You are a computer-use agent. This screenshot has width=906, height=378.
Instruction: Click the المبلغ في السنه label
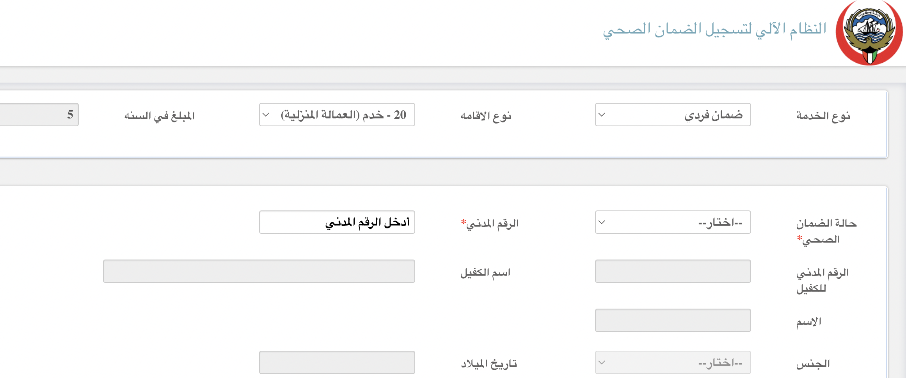point(160,116)
